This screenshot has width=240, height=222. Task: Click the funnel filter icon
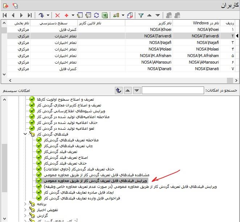pyautogui.click(x=141, y=15)
